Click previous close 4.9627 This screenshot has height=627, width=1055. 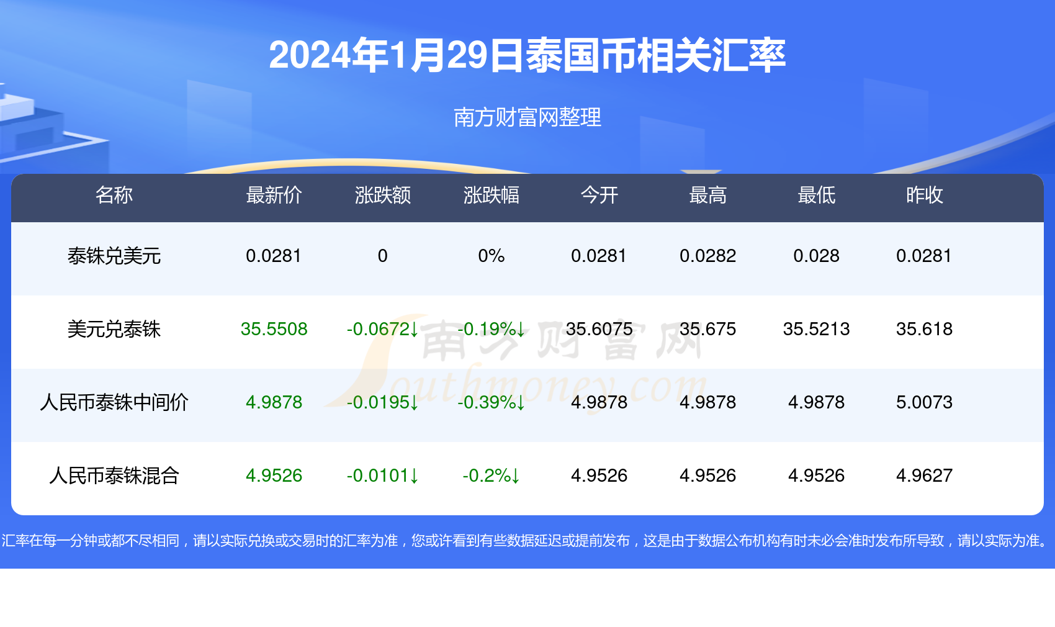pyautogui.click(x=925, y=476)
